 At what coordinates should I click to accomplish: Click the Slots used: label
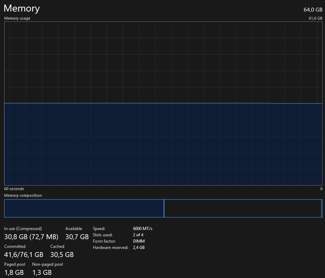click(103, 235)
